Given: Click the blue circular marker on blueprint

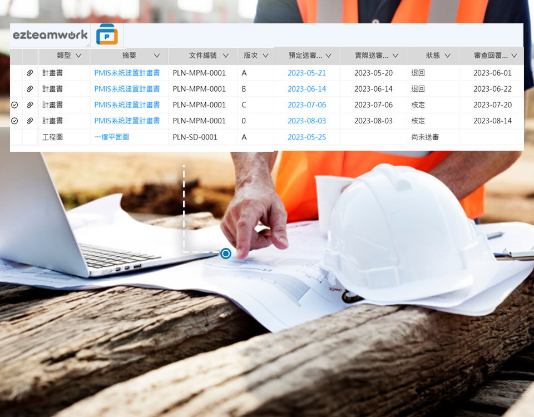Looking at the screenshot, I should (x=225, y=254).
